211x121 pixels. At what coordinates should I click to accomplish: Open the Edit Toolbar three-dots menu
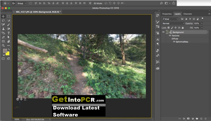point(9,46)
